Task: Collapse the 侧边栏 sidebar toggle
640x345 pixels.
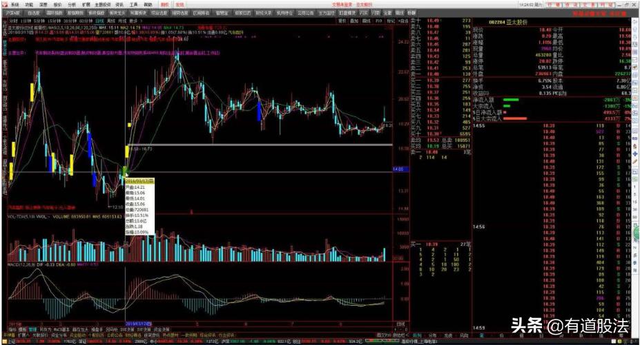Action: (x=400, y=335)
